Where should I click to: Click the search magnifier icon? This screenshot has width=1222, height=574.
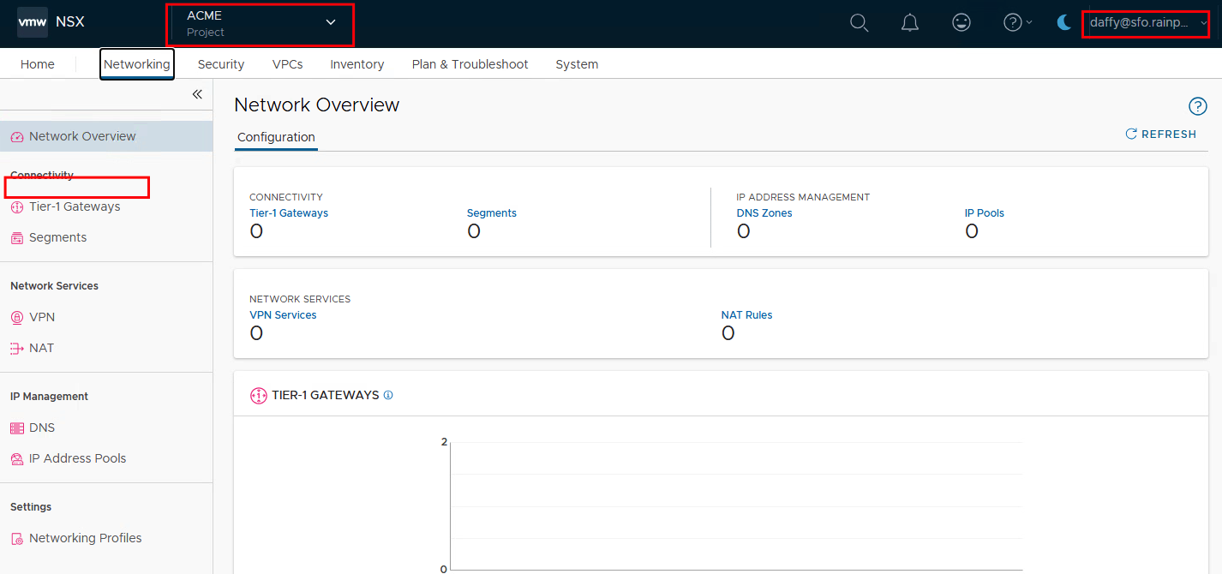tap(859, 23)
